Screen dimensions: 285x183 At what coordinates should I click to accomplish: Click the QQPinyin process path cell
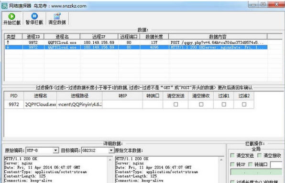click(79, 104)
